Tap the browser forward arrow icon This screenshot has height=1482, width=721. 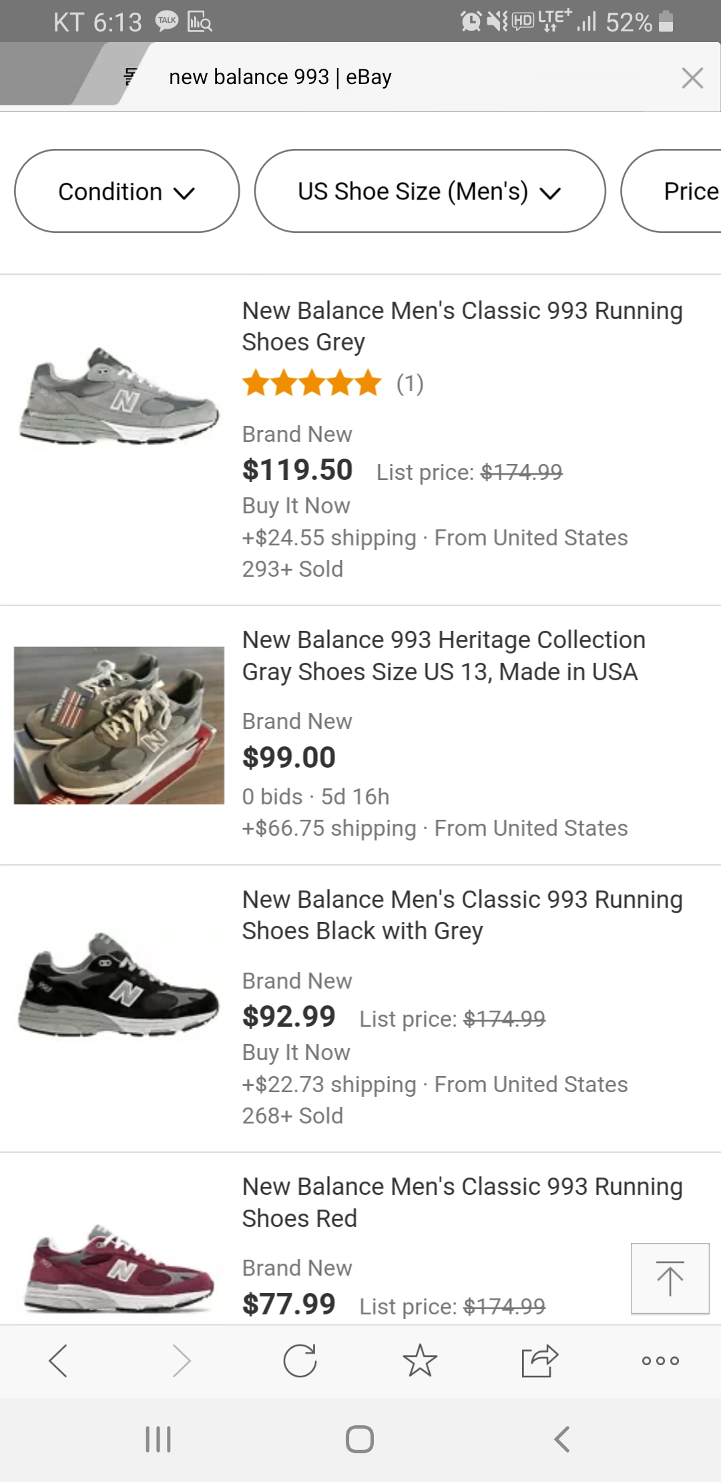(x=181, y=1361)
